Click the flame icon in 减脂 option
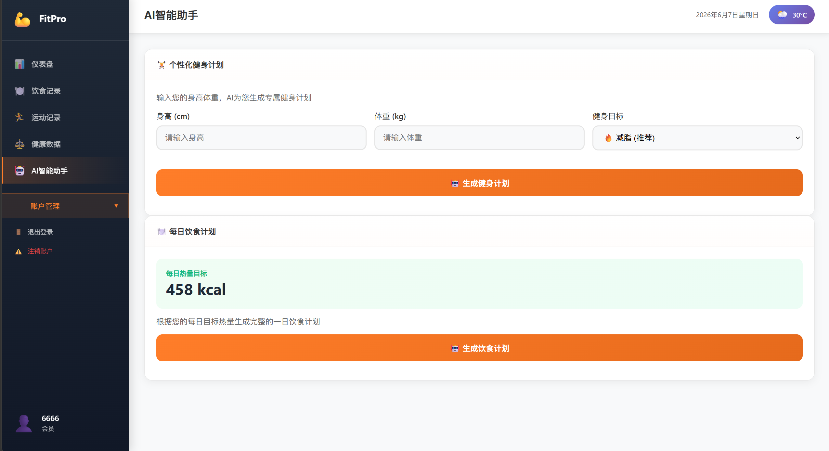The width and height of the screenshot is (829, 451). click(x=608, y=138)
